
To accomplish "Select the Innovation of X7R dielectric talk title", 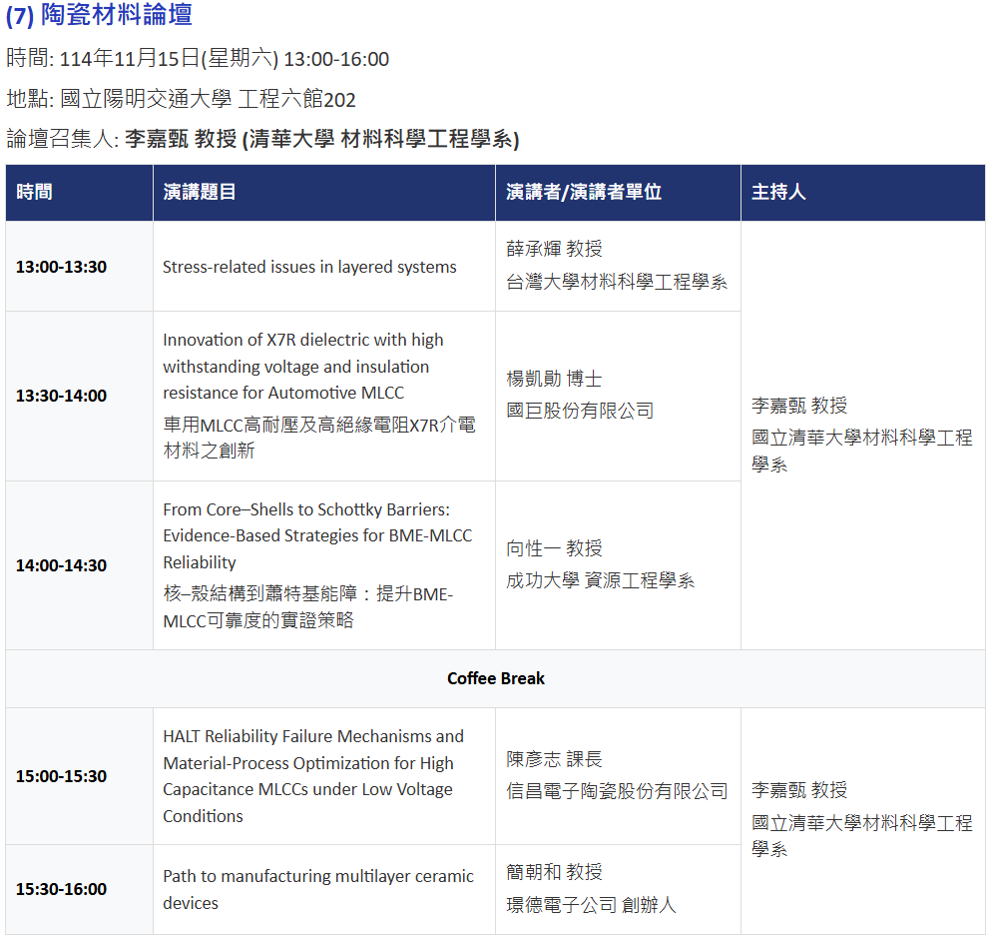I will click(x=303, y=367).
